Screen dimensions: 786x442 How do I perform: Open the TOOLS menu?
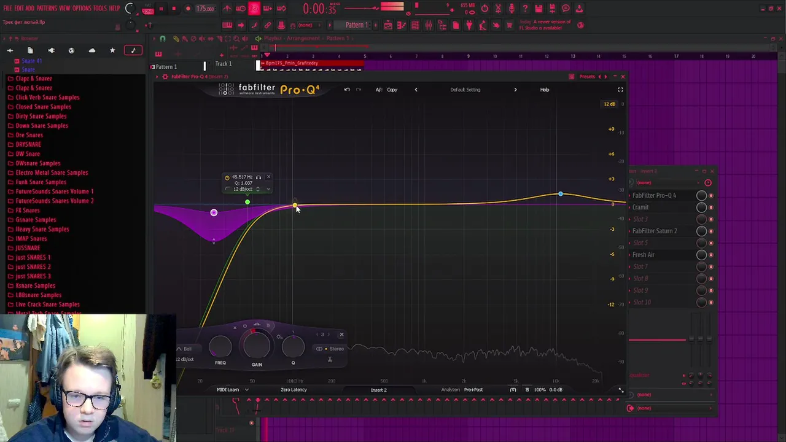[x=99, y=8]
